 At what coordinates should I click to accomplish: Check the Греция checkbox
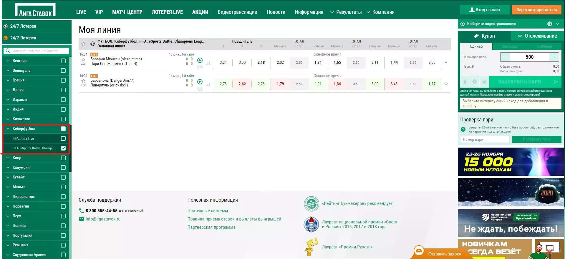[63, 80]
